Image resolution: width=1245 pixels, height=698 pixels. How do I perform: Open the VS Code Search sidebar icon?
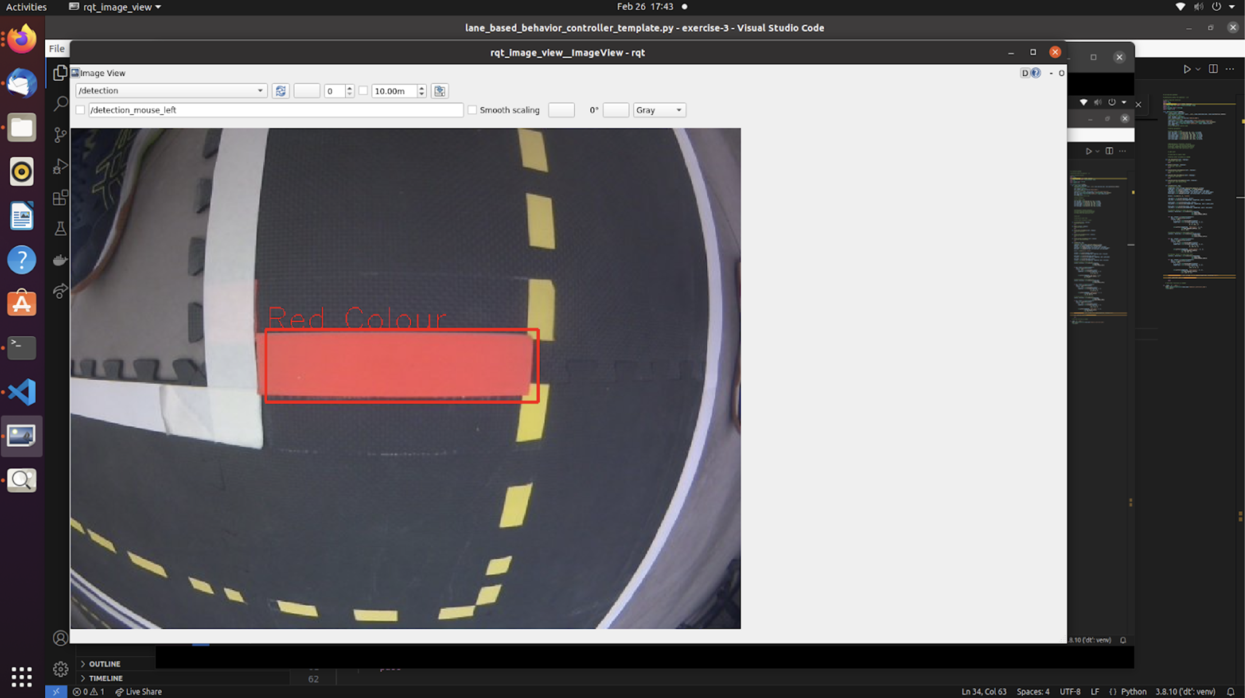tap(60, 103)
